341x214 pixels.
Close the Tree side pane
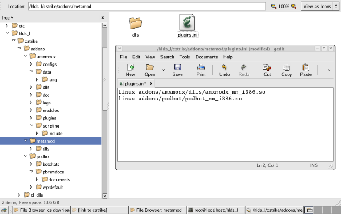(103, 18)
